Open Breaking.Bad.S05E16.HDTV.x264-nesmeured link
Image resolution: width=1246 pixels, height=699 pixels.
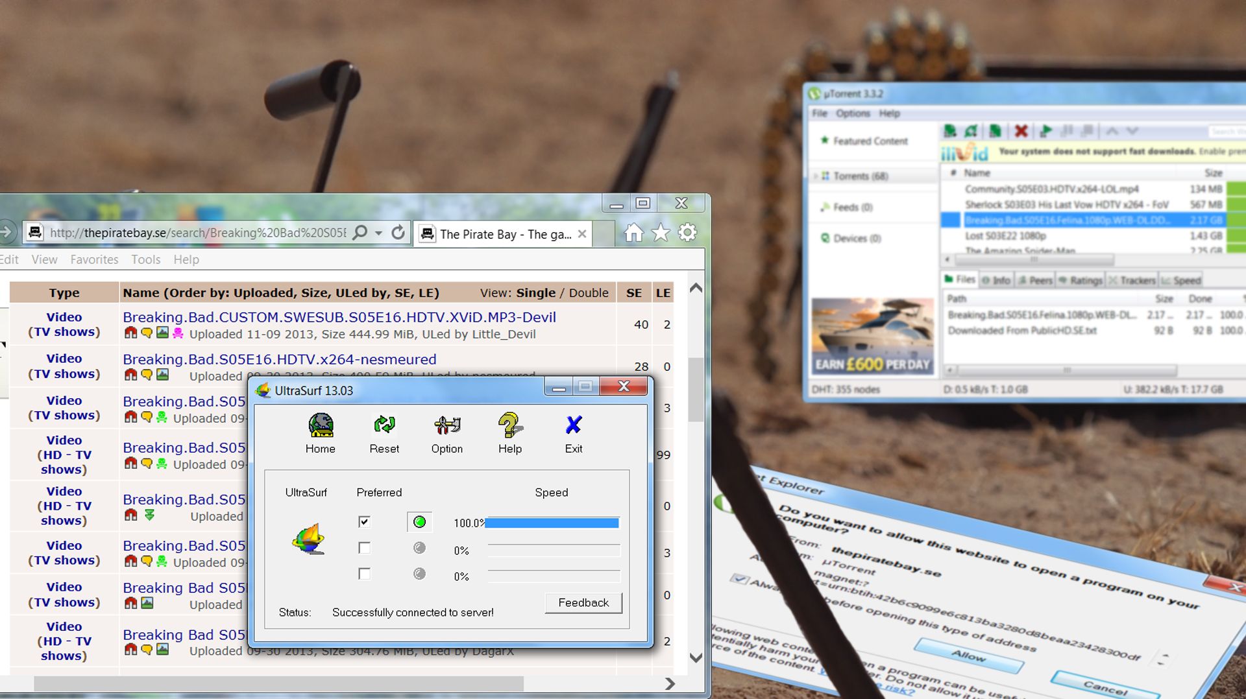pos(280,359)
